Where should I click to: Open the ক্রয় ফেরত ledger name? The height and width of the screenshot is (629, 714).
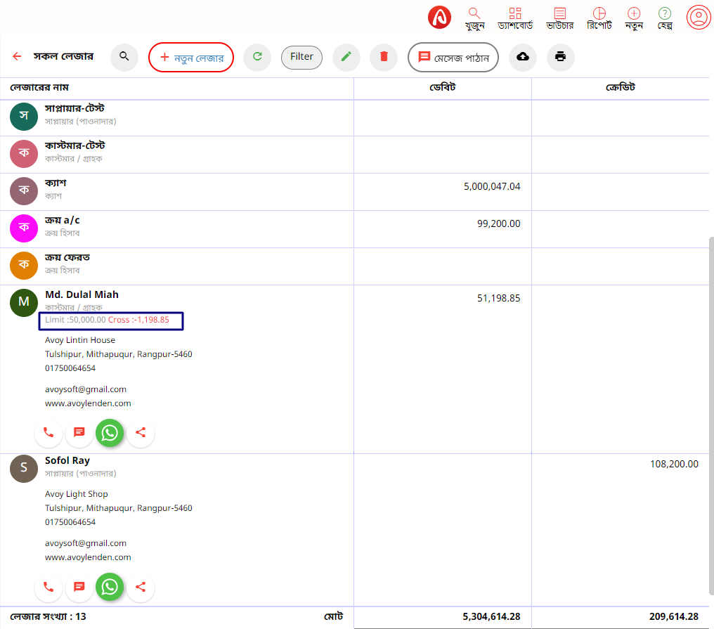[x=67, y=258]
